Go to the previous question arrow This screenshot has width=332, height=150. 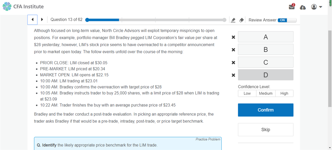pyautogui.click(x=32, y=20)
